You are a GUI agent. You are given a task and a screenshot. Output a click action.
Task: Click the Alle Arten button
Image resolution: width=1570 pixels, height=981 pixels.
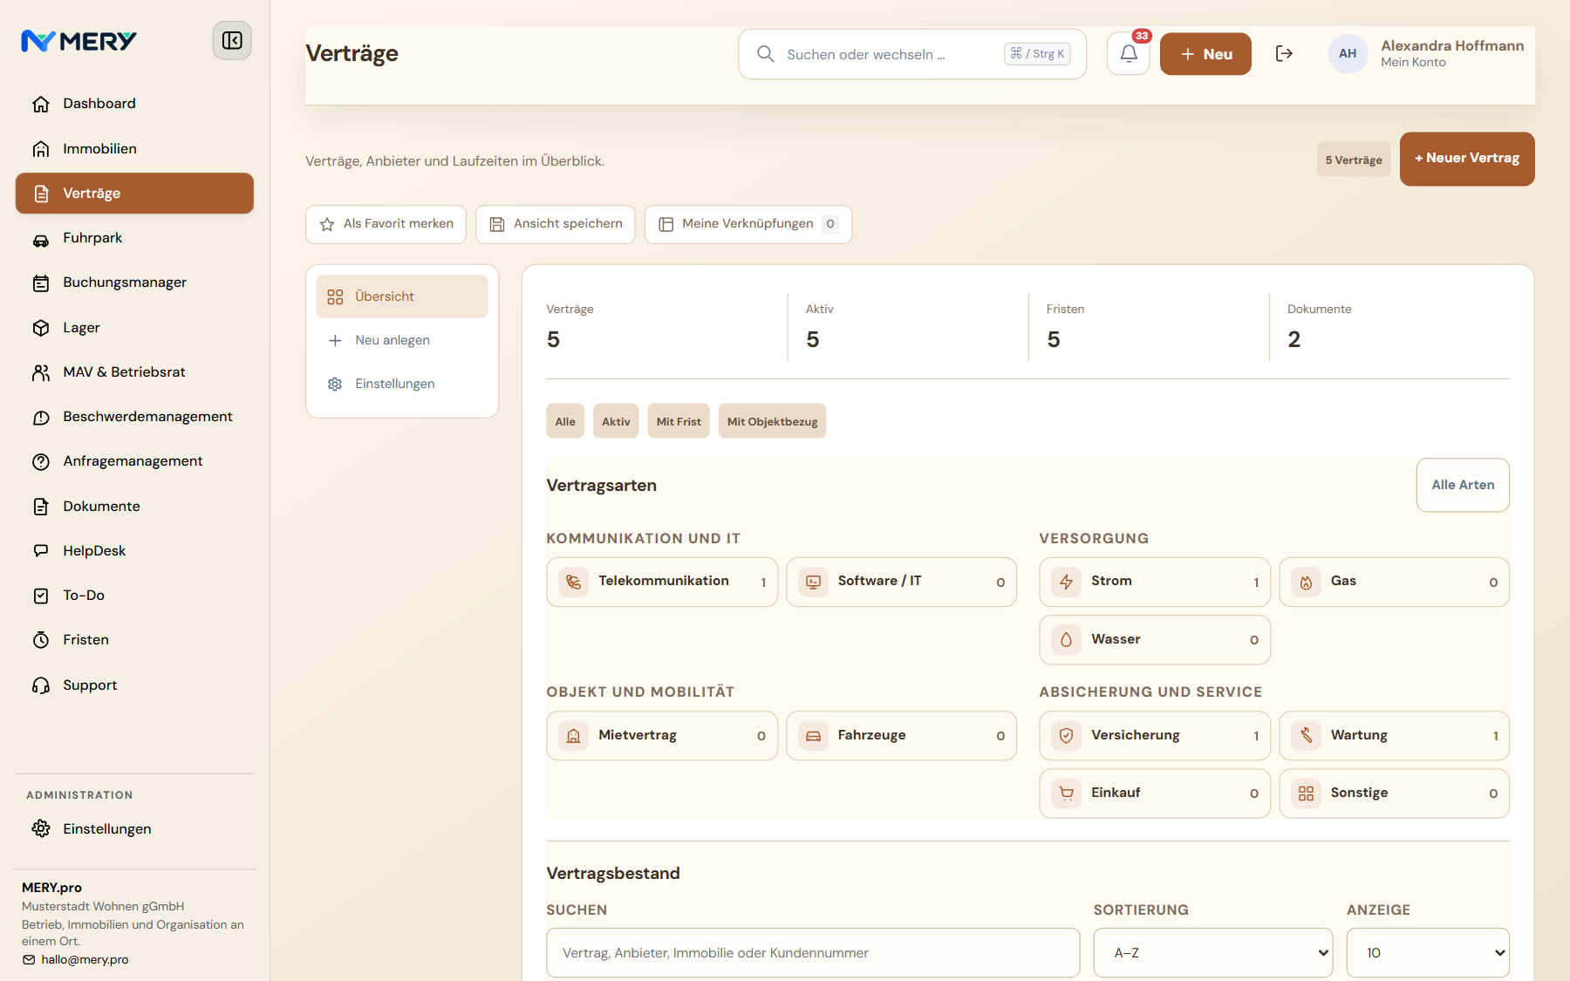(1463, 485)
